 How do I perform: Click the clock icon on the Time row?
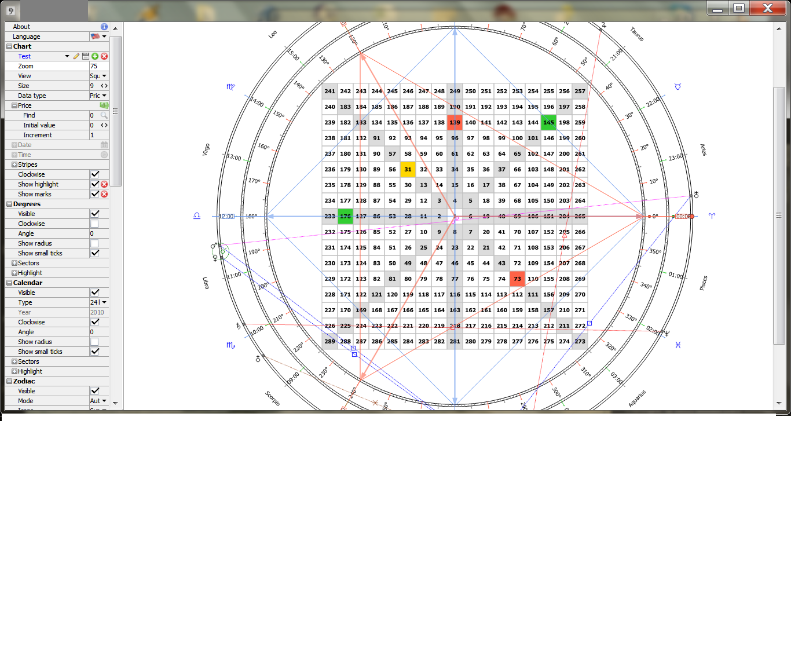tap(104, 154)
